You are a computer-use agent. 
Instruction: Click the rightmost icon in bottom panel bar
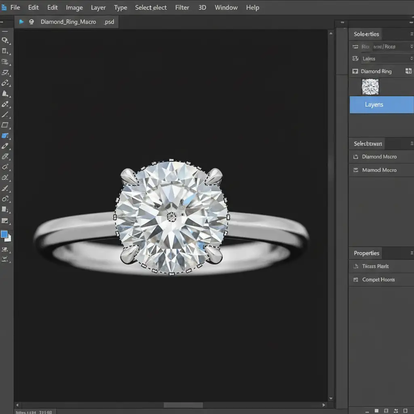click(406, 411)
